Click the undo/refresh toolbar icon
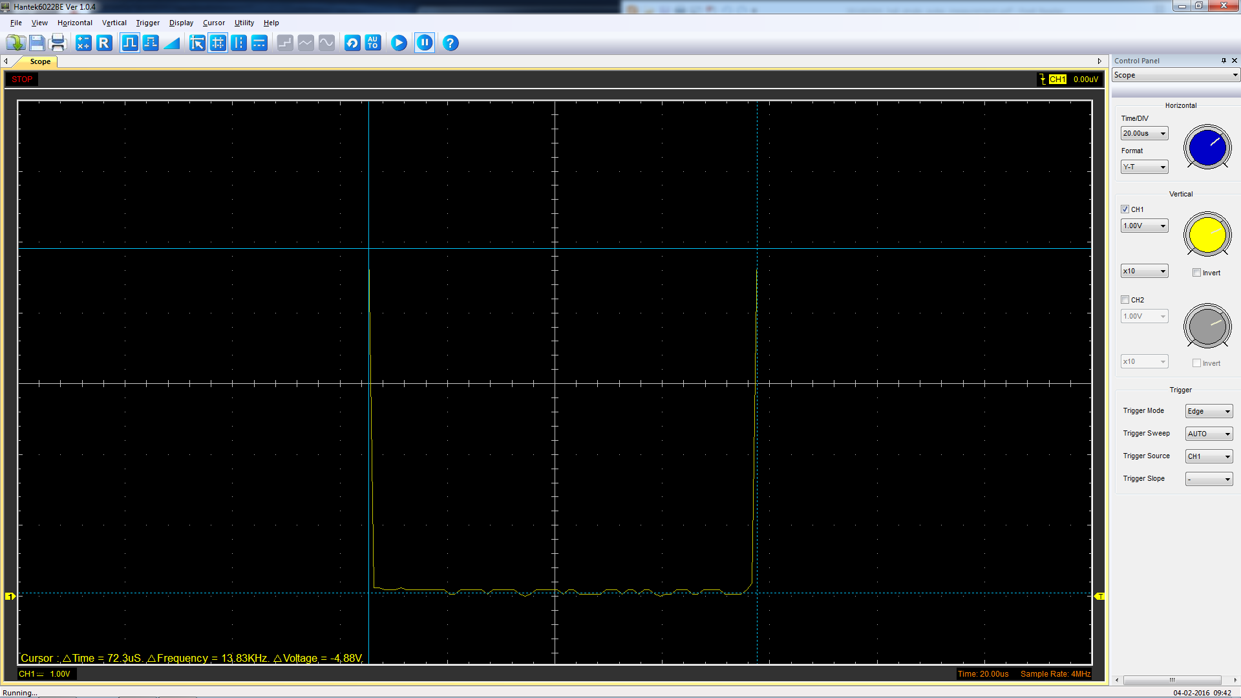This screenshot has width=1241, height=698. 352,43
